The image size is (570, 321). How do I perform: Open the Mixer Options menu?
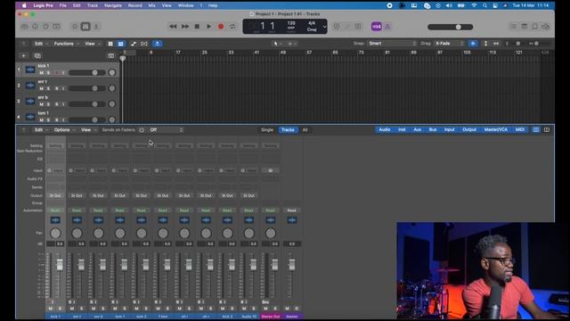[x=64, y=130]
